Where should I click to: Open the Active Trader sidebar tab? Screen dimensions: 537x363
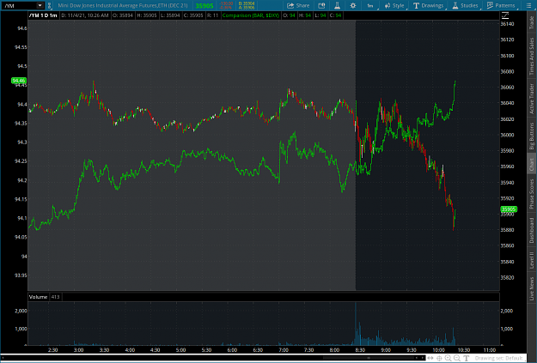click(532, 99)
